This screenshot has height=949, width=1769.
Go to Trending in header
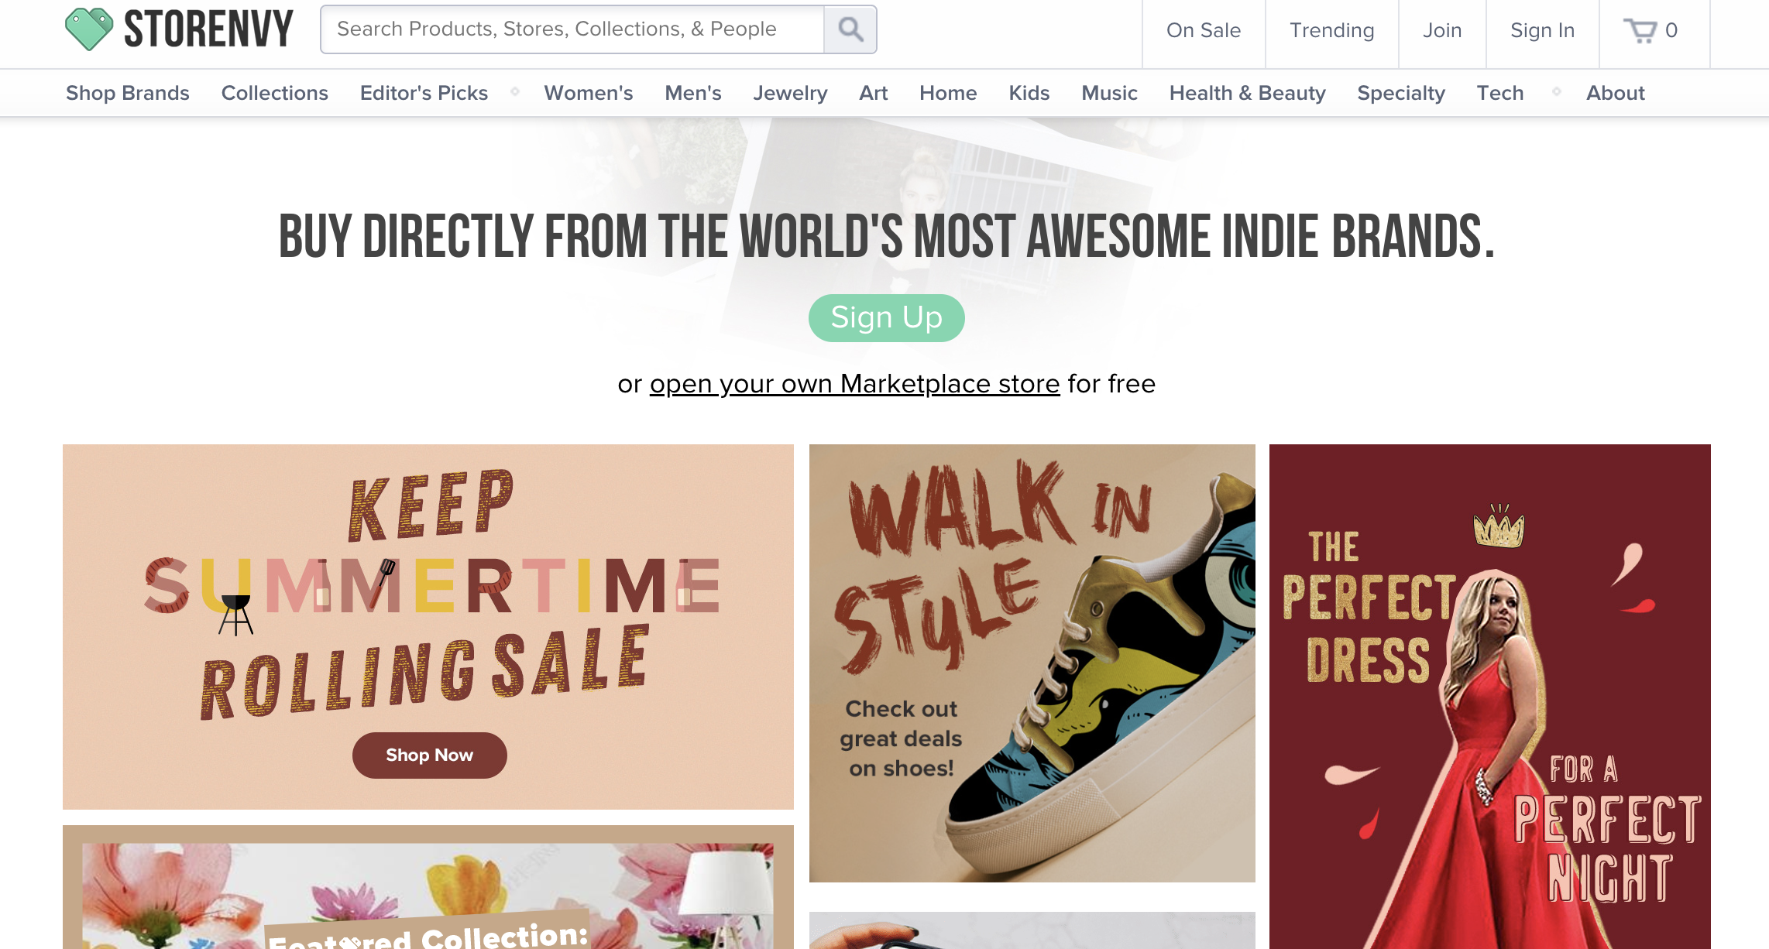pyautogui.click(x=1331, y=30)
